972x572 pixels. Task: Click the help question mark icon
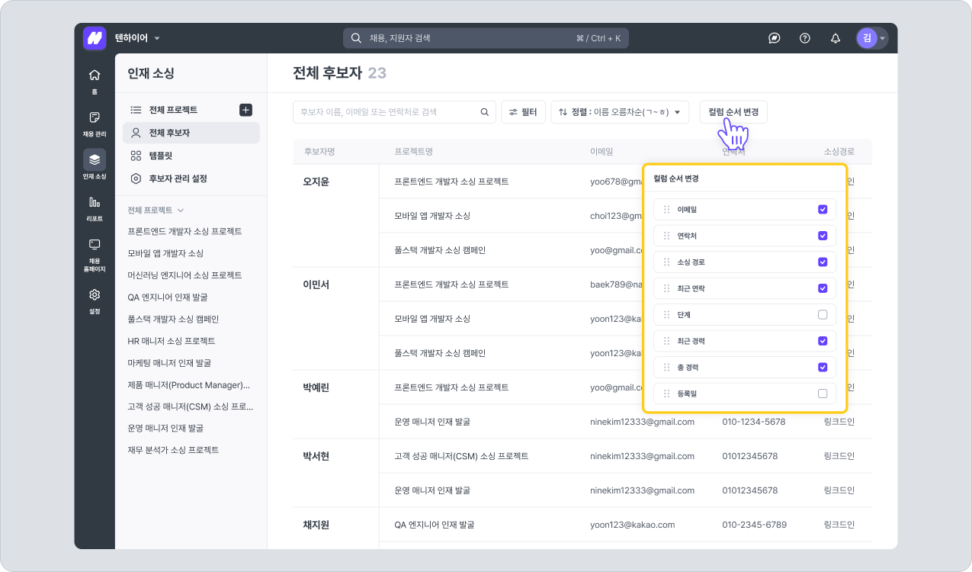pos(804,38)
